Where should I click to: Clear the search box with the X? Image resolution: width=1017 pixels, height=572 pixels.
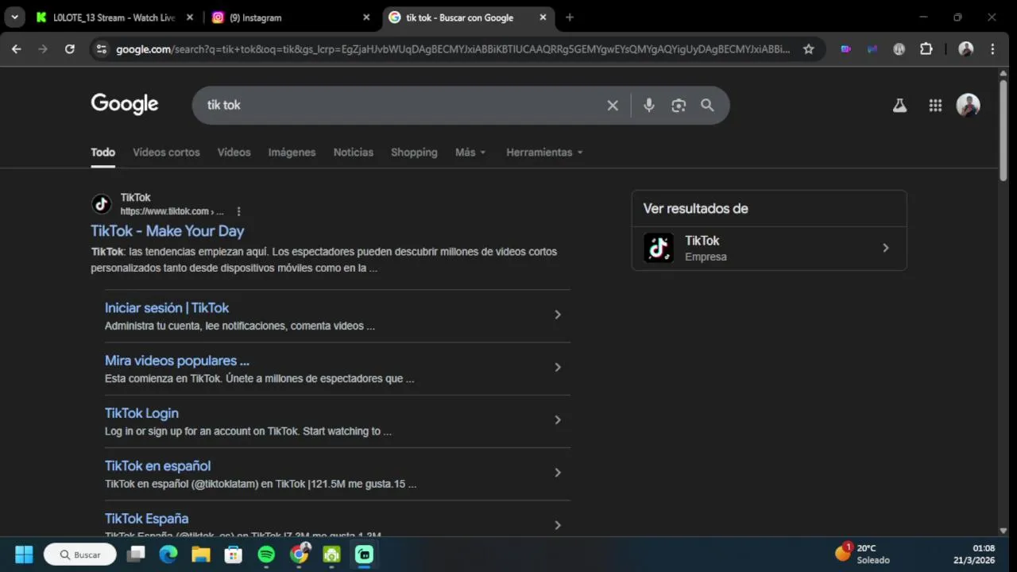tap(613, 106)
